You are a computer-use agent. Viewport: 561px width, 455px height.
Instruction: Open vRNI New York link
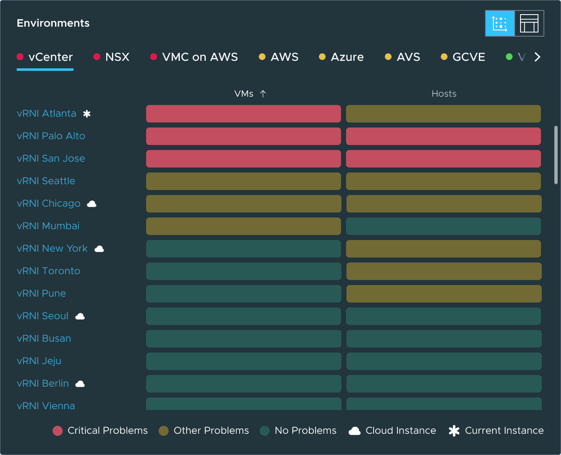pos(52,248)
